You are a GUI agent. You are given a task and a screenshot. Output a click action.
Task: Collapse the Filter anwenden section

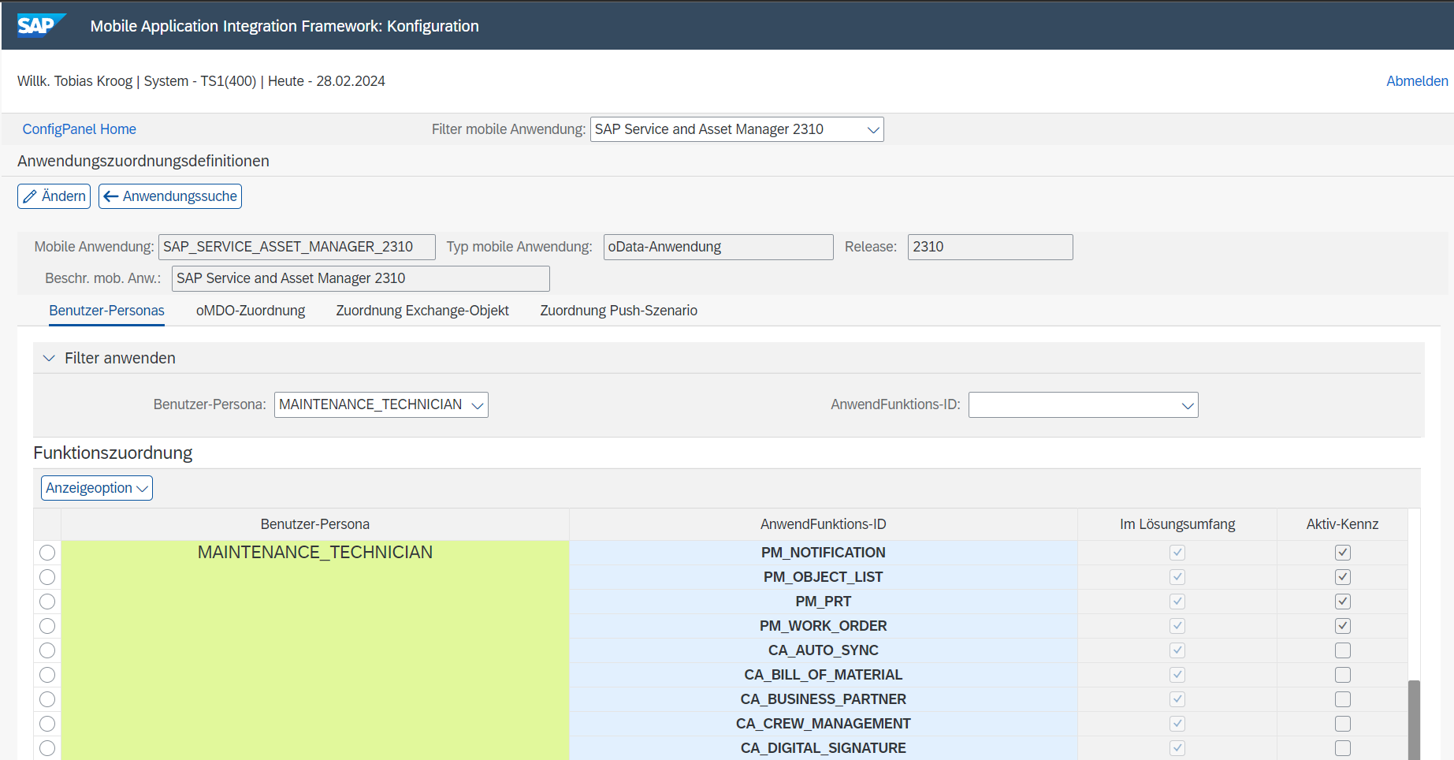point(49,358)
